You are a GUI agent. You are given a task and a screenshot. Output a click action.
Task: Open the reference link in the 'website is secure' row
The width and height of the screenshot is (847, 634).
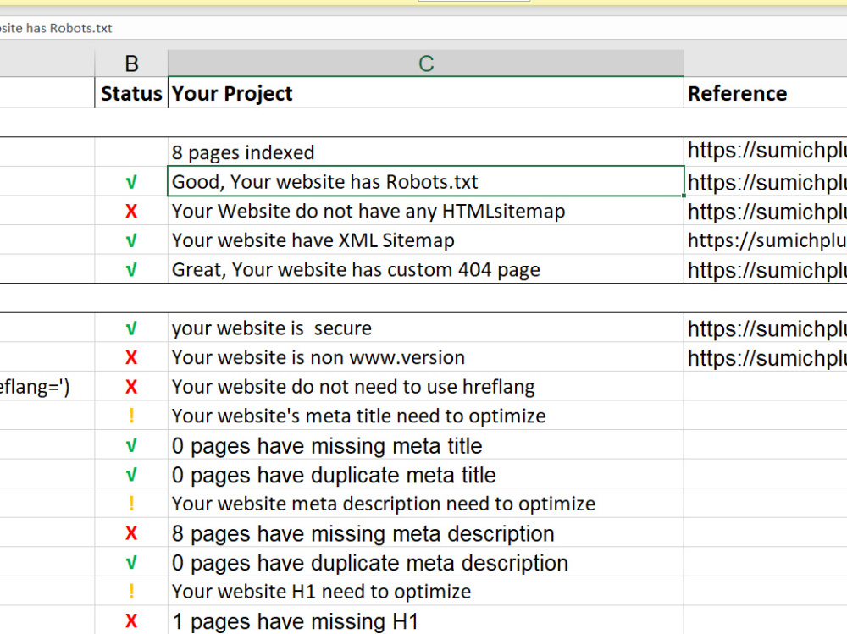767,329
